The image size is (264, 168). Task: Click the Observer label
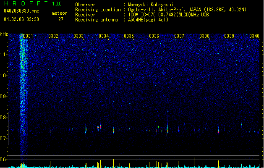pos(85,5)
